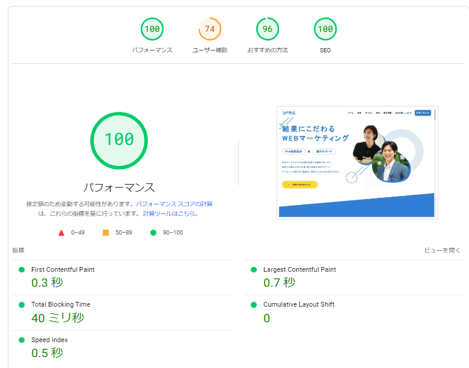The height and width of the screenshot is (368, 469).
Task: Open the パフォーマンス スコアの計算 link
Action: pyautogui.click(x=174, y=204)
